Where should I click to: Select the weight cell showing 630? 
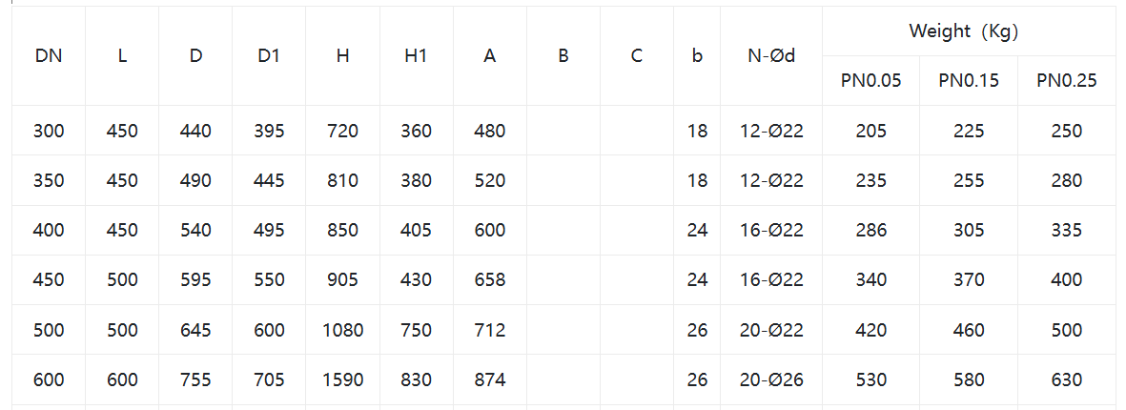click(x=1066, y=379)
